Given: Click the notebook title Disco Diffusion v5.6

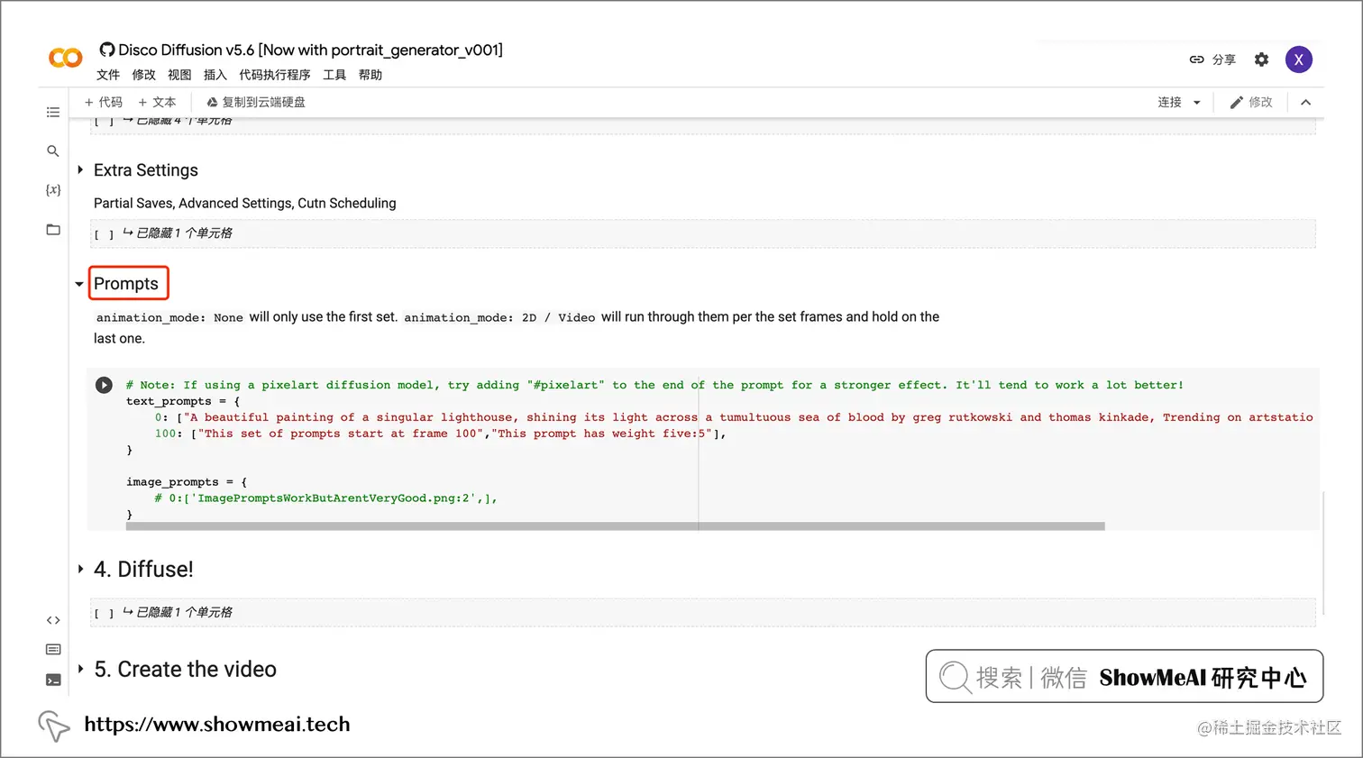Looking at the screenshot, I should pyautogui.click(x=310, y=50).
